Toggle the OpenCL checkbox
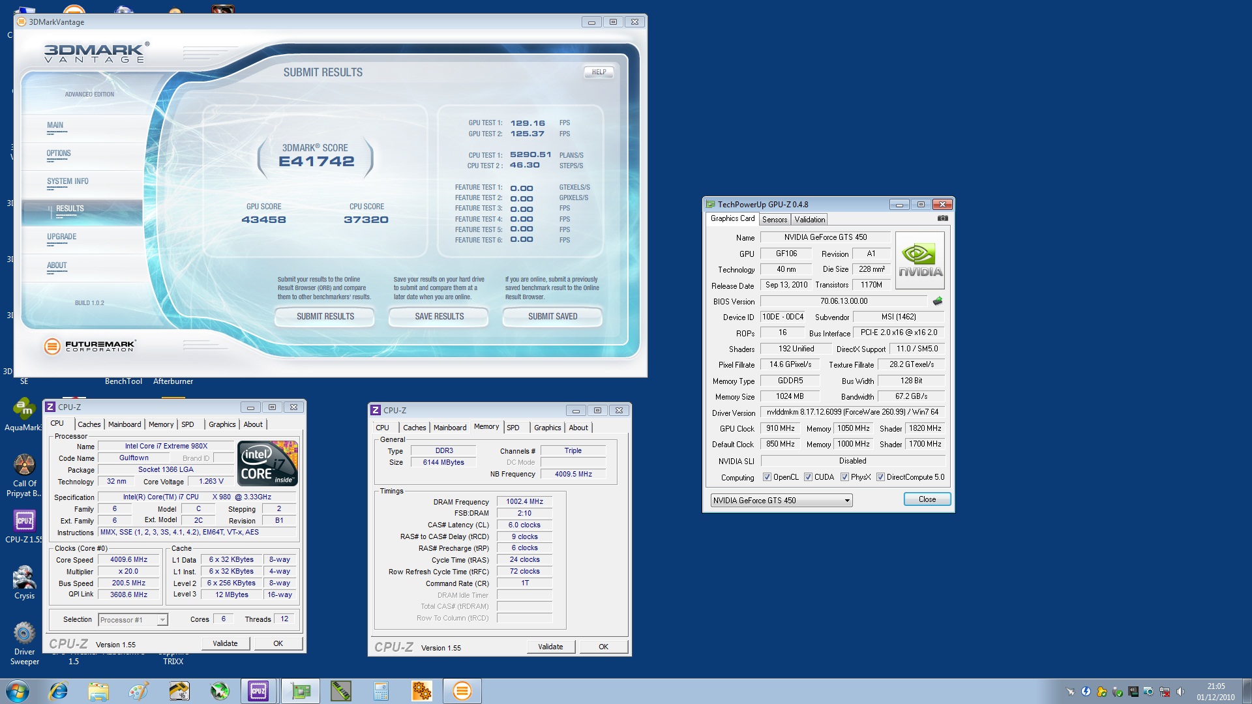This screenshot has width=1252, height=704. pyautogui.click(x=767, y=477)
